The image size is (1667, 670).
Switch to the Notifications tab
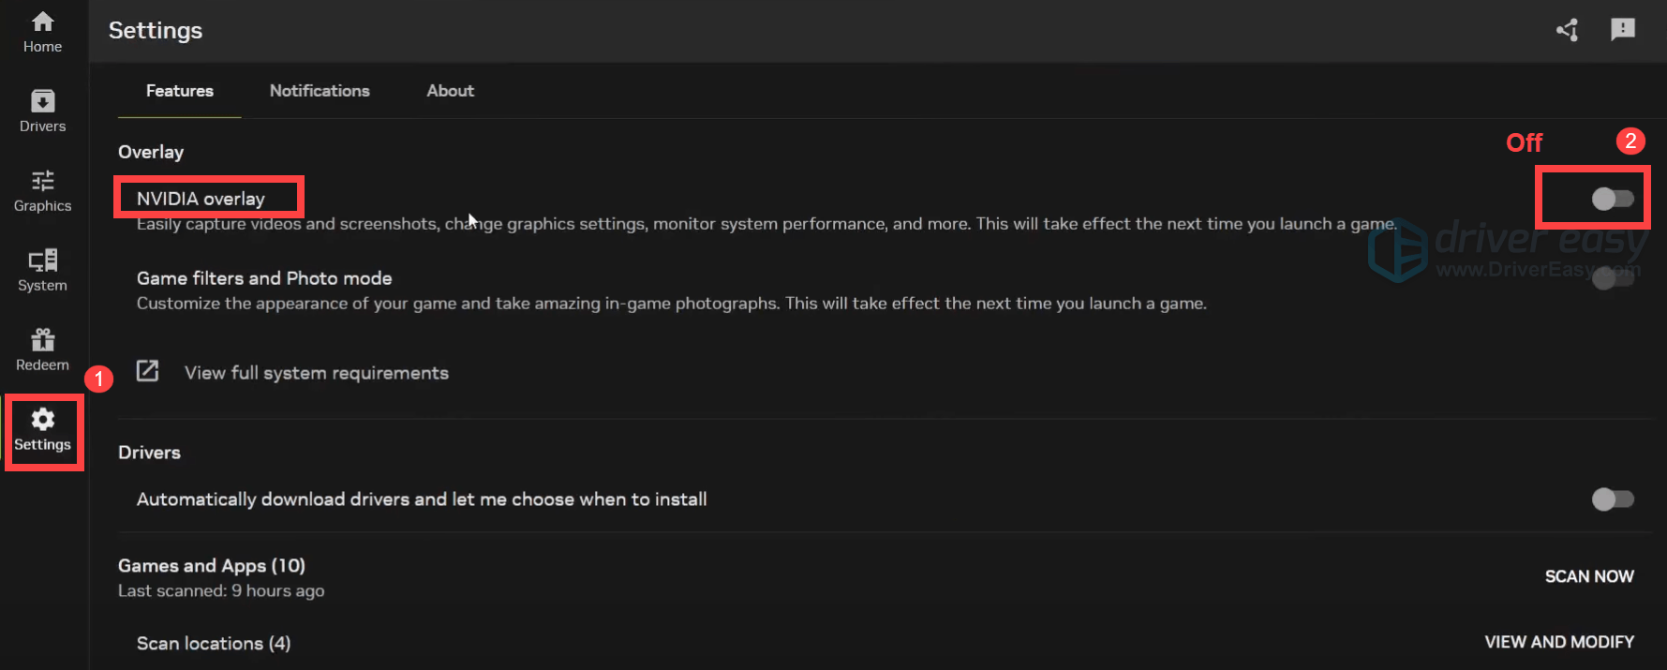point(320,90)
